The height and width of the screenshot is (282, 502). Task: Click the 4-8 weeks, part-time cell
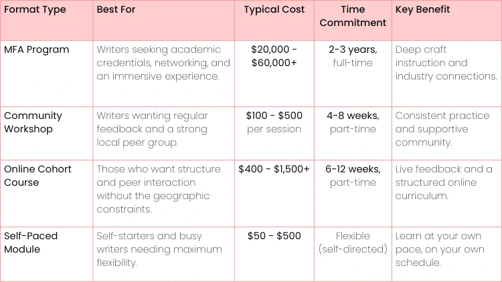pyautogui.click(x=353, y=122)
